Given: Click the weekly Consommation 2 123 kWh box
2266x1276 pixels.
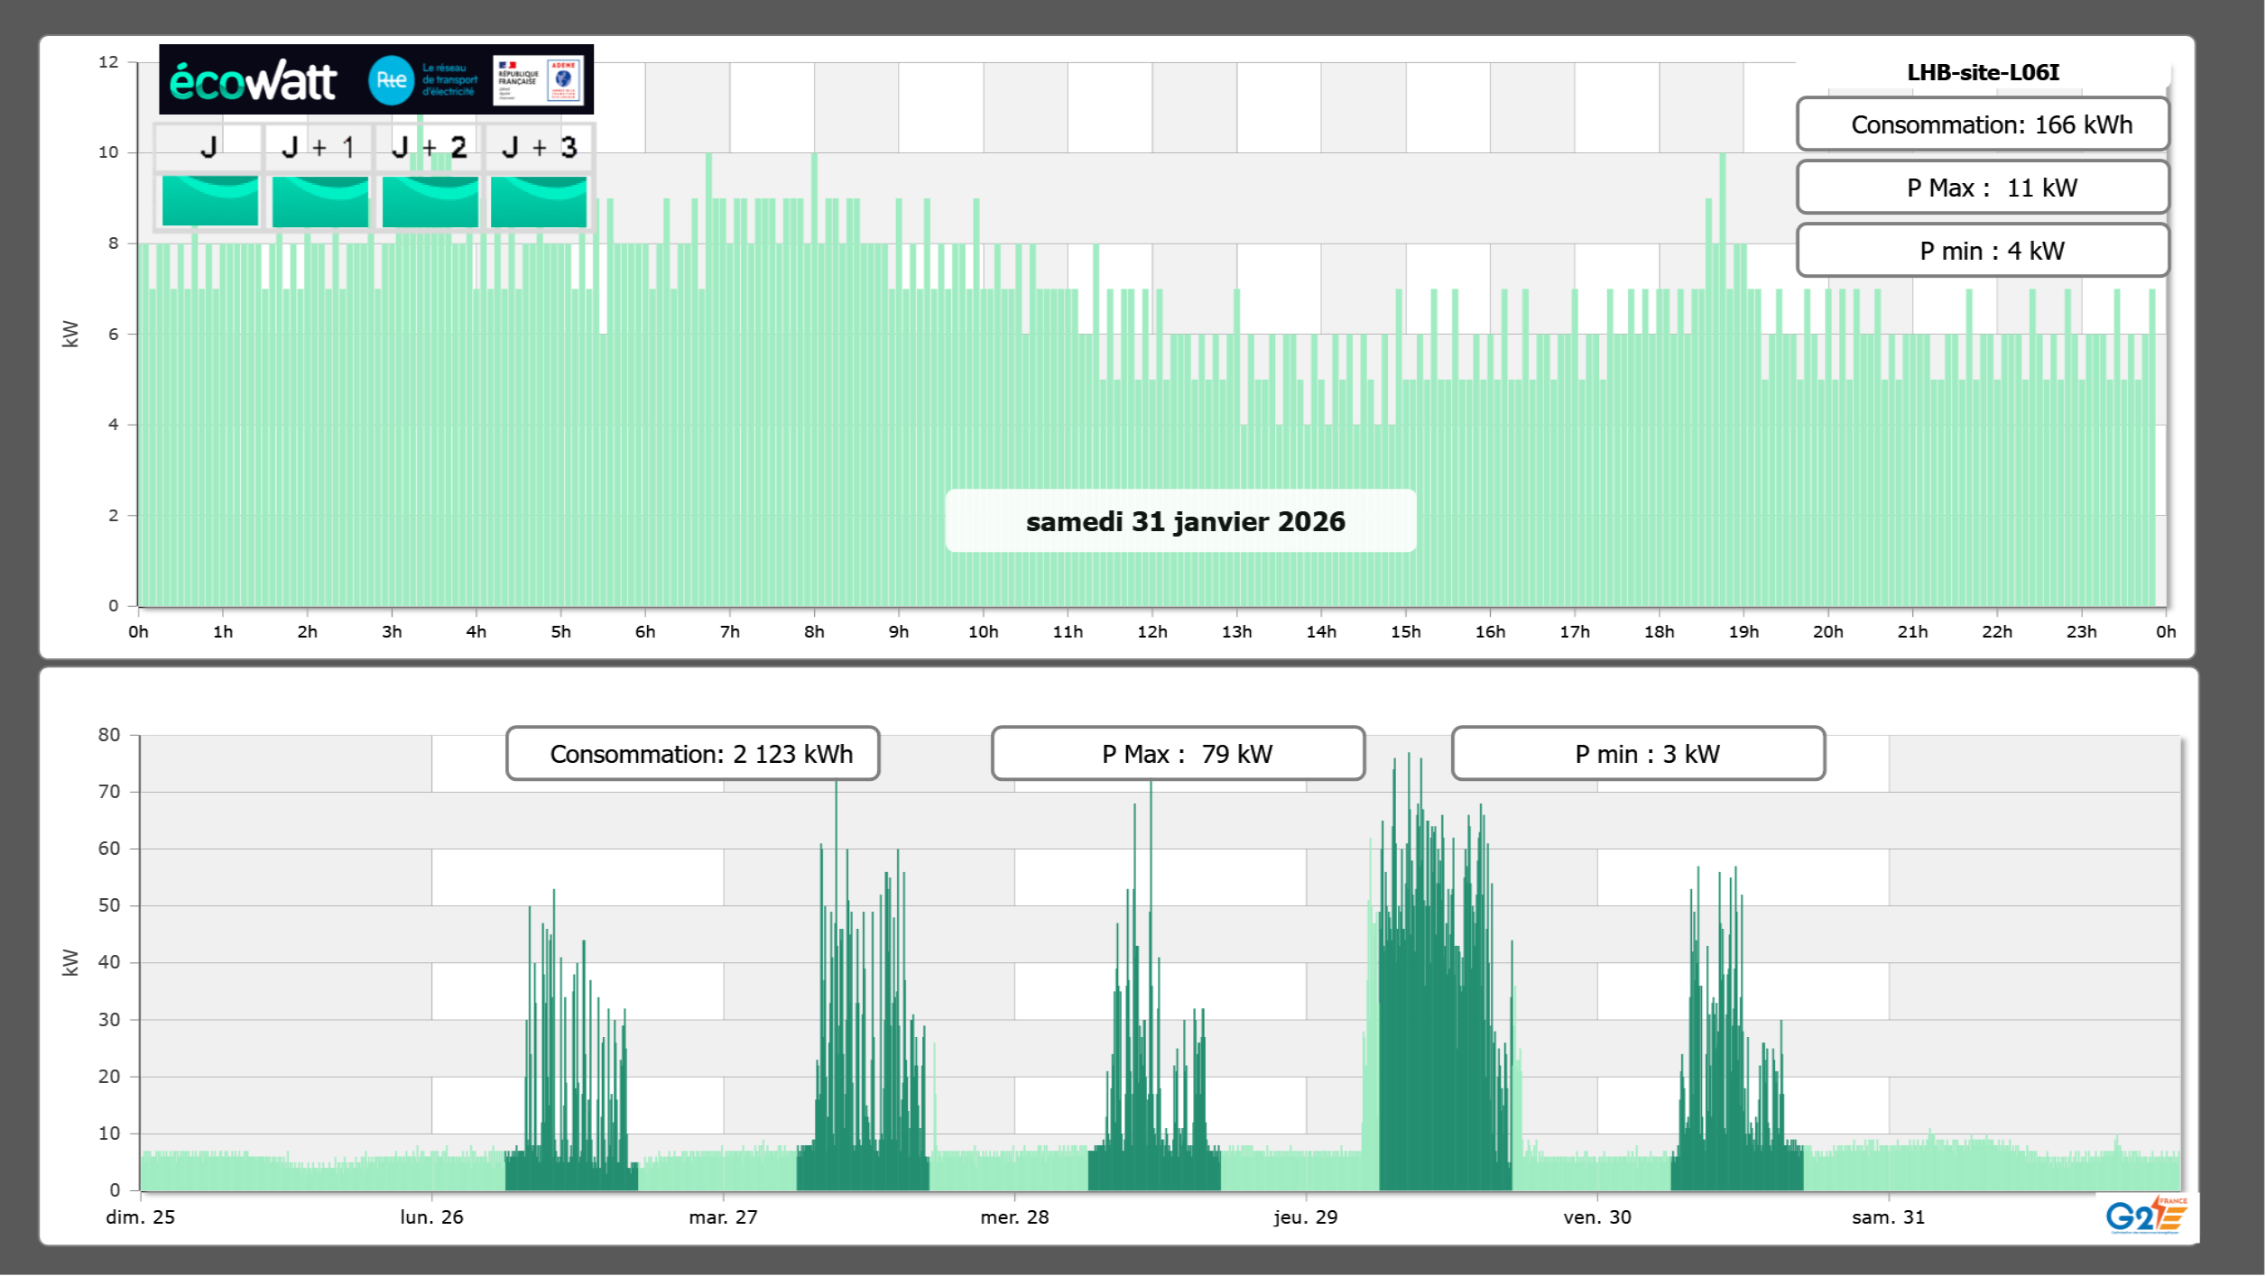Looking at the screenshot, I should [692, 754].
